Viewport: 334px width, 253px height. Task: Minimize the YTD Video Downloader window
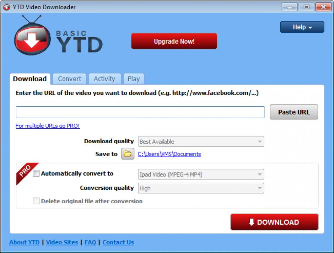coord(290,7)
